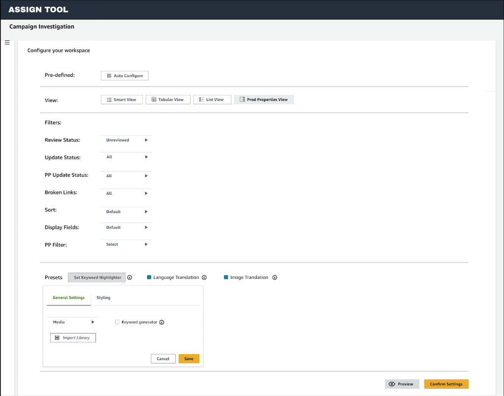
Task: Click the info icon next to Keyword generator
Action: coord(162,322)
